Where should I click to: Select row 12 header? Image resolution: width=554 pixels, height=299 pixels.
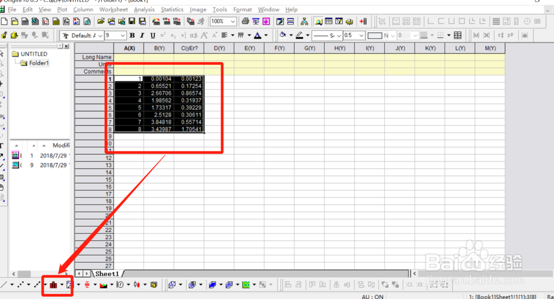[x=94, y=158]
